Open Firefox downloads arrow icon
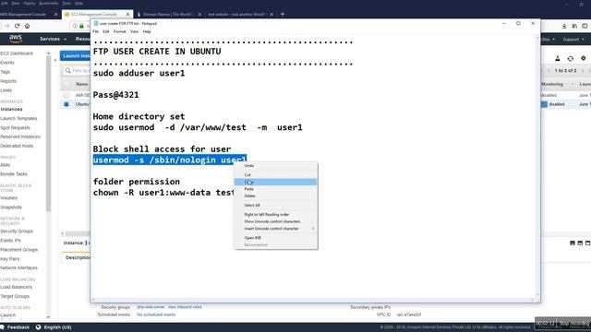591x332 pixels. pos(564,26)
